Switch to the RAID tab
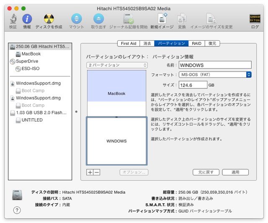Viewport: 268px width, 223px height. pyautogui.click(x=196, y=44)
